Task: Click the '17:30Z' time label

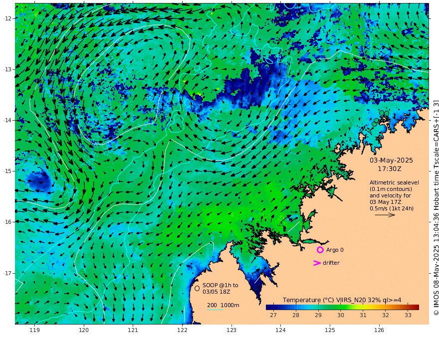Action: [x=389, y=169]
